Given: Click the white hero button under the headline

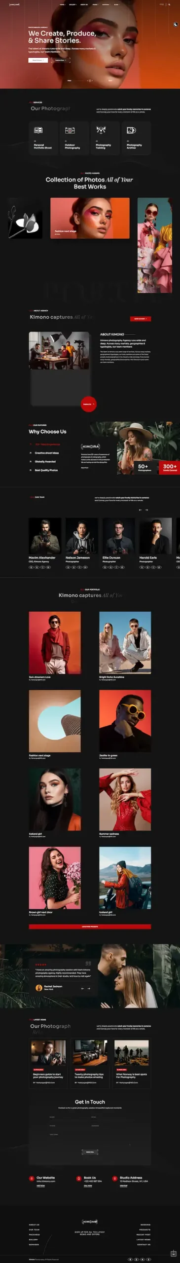Looking at the screenshot, I should point(37,60).
